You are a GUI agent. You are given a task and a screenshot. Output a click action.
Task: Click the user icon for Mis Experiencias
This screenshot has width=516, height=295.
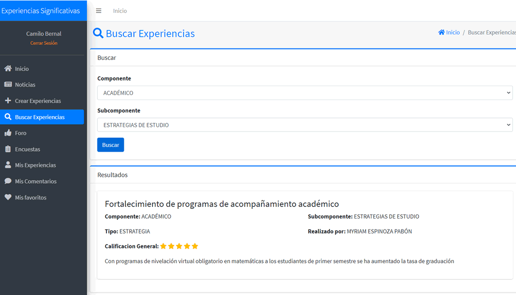point(8,165)
